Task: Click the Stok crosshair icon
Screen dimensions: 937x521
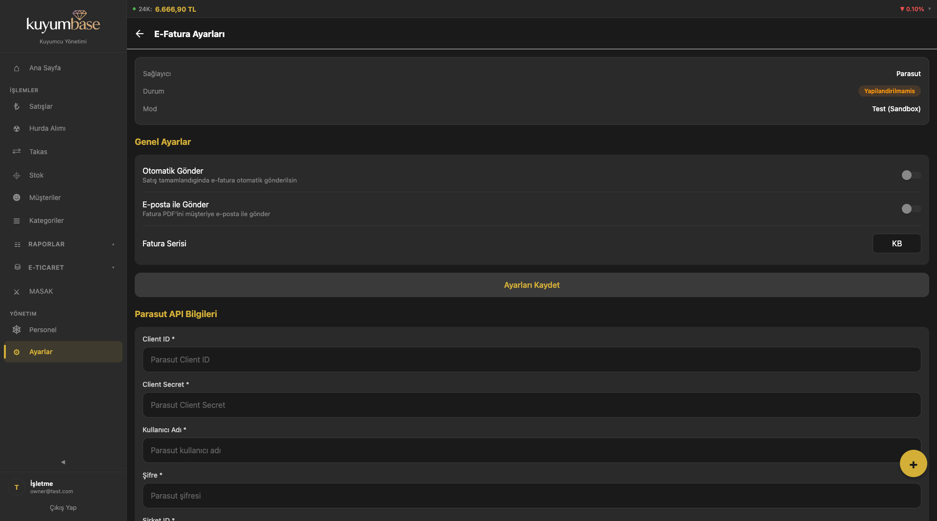Action: [17, 176]
